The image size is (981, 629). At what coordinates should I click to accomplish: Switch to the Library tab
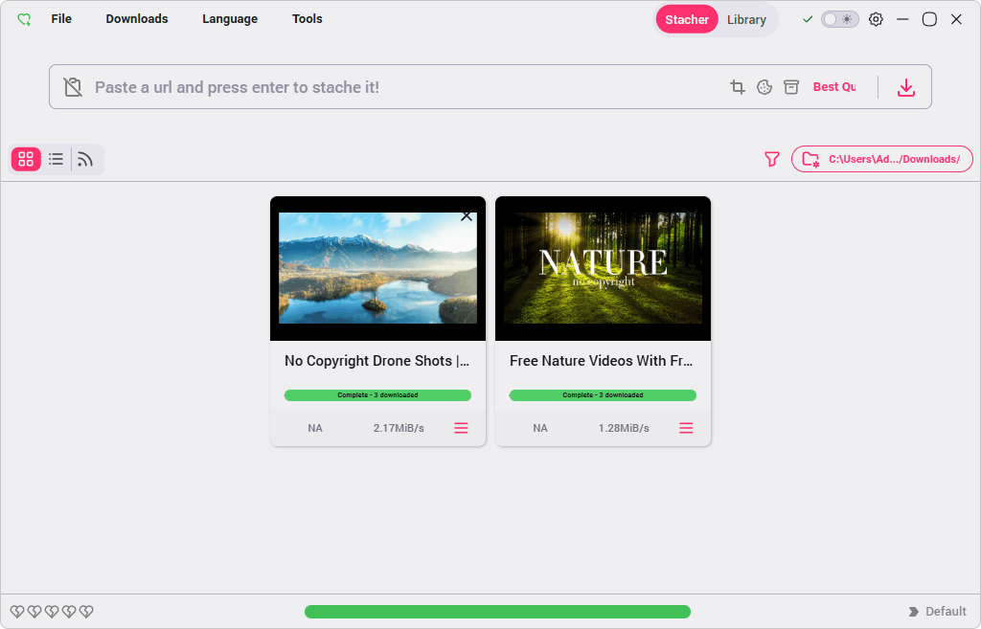pos(746,19)
